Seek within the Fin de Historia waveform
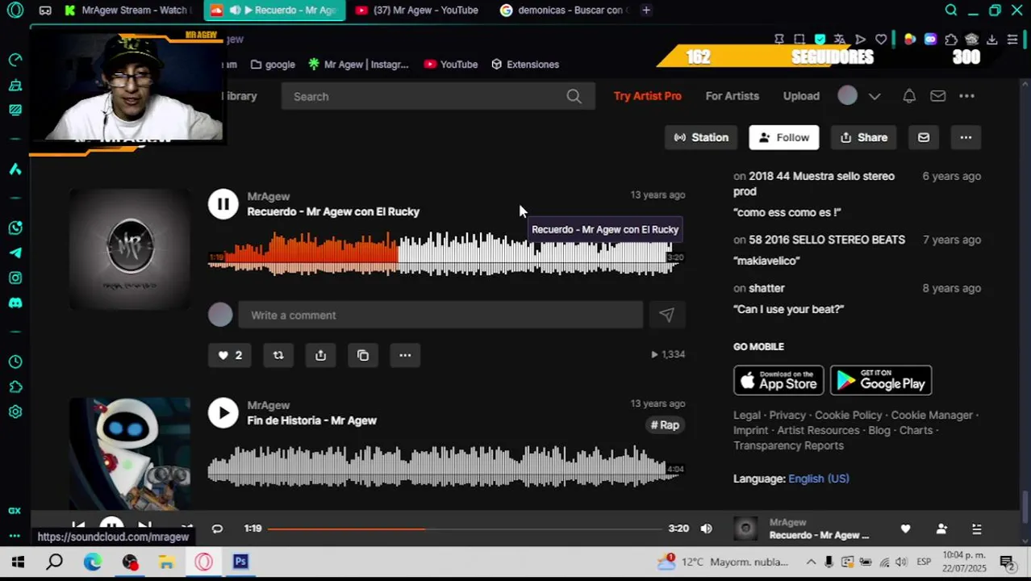The image size is (1031, 581). [x=445, y=466]
